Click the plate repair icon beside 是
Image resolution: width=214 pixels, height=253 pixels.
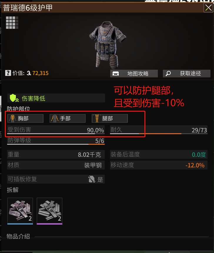point(92,179)
